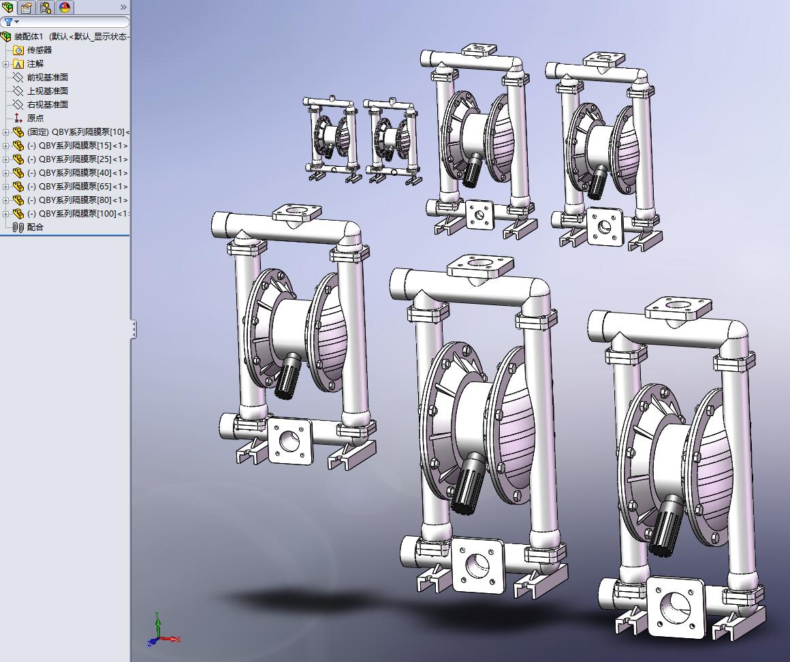Click the 配合 mates paperclip icon
790x662 pixels.
pyautogui.click(x=18, y=227)
